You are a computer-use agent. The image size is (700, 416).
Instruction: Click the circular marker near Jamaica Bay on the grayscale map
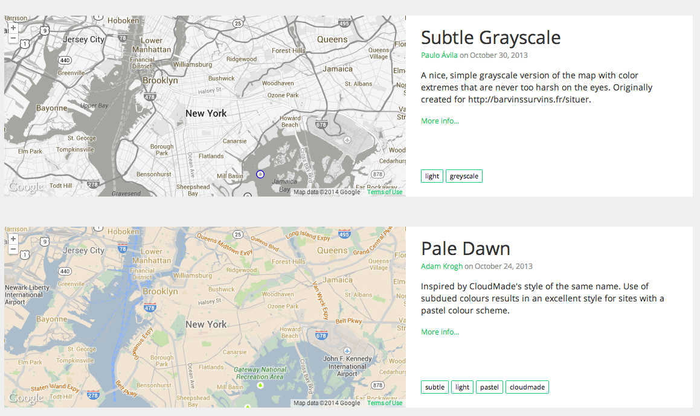pyautogui.click(x=260, y=174)
